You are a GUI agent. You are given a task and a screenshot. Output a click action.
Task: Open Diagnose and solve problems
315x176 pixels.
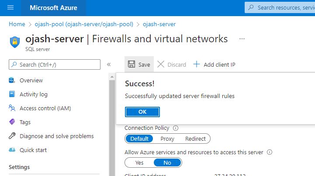[56, 136]
